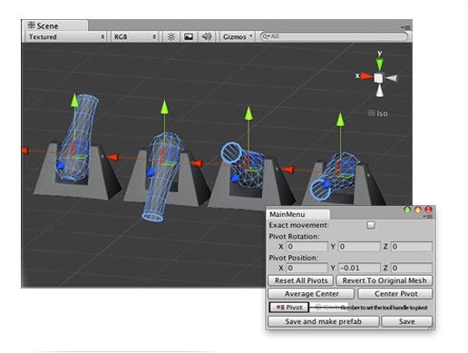This screenshot has width=468, height=353.
Task: Click the Pivot Position X field
Action: (307, 268)
